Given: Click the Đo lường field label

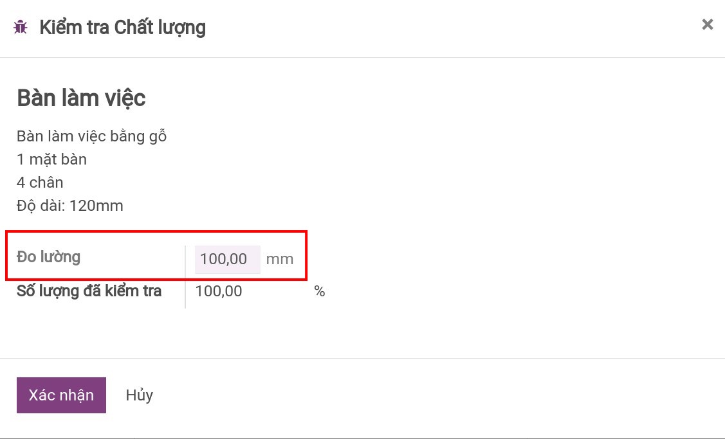Looking at the screenshot, I should [49, 257].
